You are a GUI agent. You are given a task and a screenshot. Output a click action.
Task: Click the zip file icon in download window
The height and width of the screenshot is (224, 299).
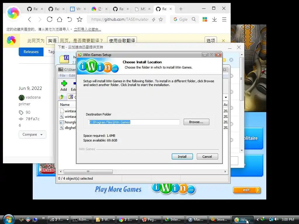(64, 59)
